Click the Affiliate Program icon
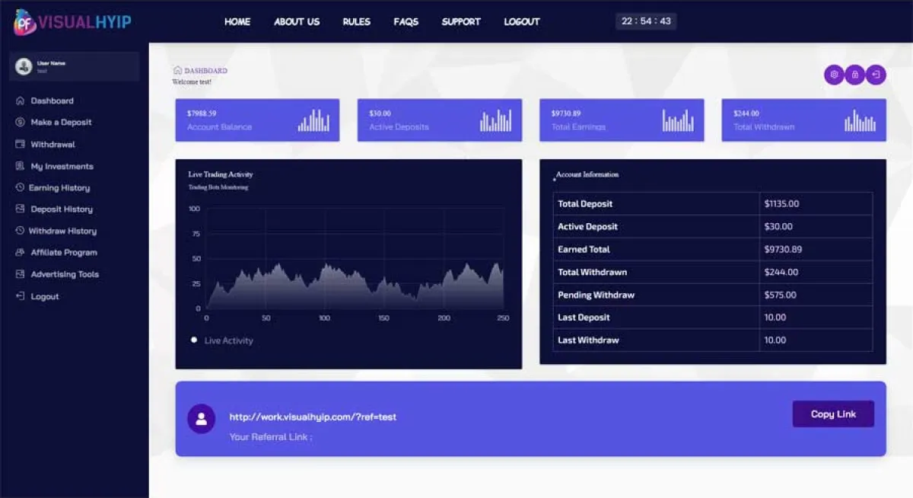Viewport: 913px width, 498px height. 21,252
